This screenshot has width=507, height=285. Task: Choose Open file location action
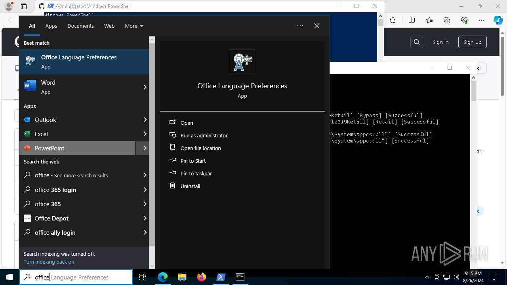[201, 148]
